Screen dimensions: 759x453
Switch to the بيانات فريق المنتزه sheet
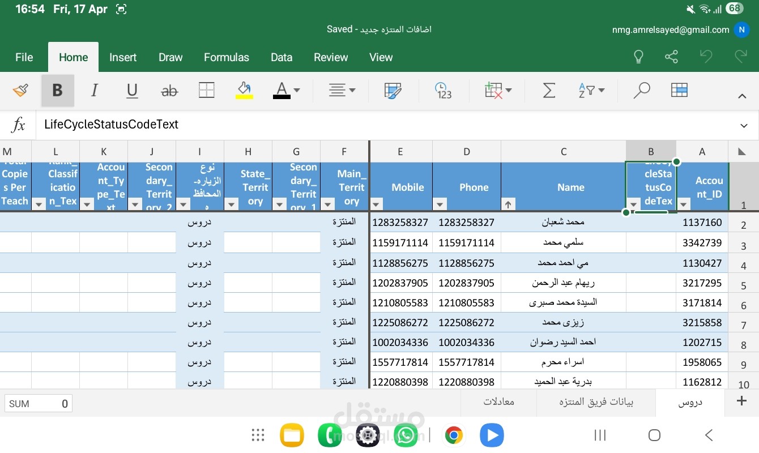(x=596, y=402)
